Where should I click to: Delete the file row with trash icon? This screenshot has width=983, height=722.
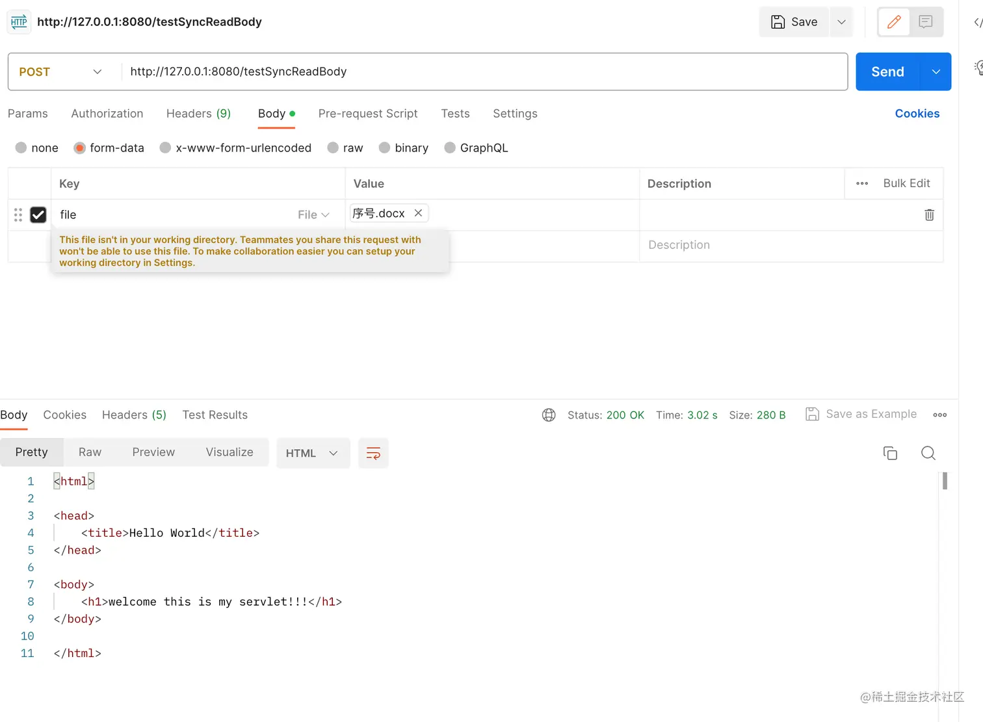click(929, 214)
